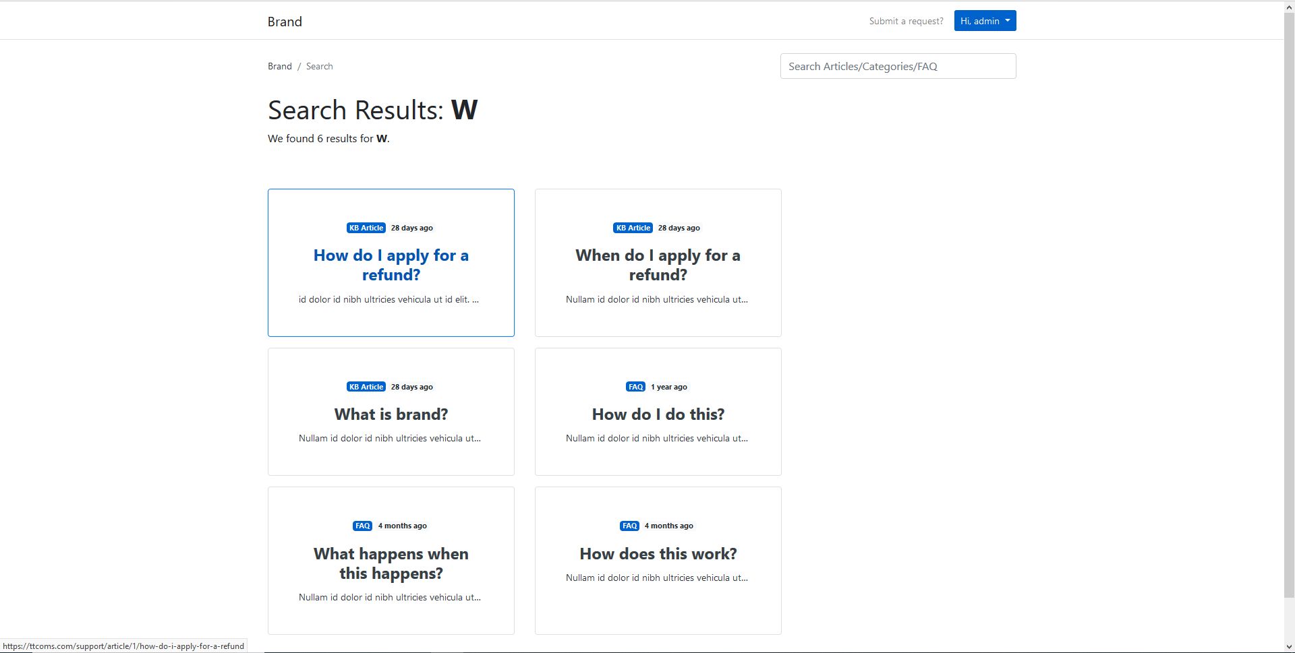Click excerpt text under "How does this work?"
The width and height of the screenshot is (1295, 653).
click(x=656, y=578)
